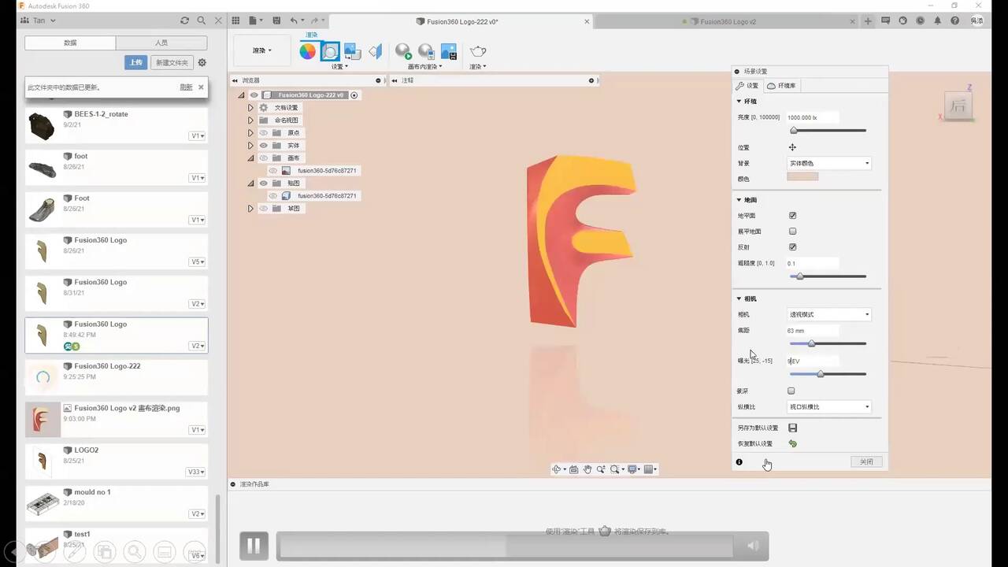
Task: Click the restore default settings green arrow
Action: [x=792, y=443]
